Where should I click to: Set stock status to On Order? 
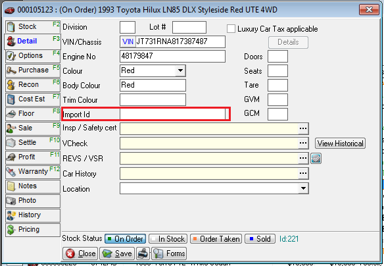(126, 239)
